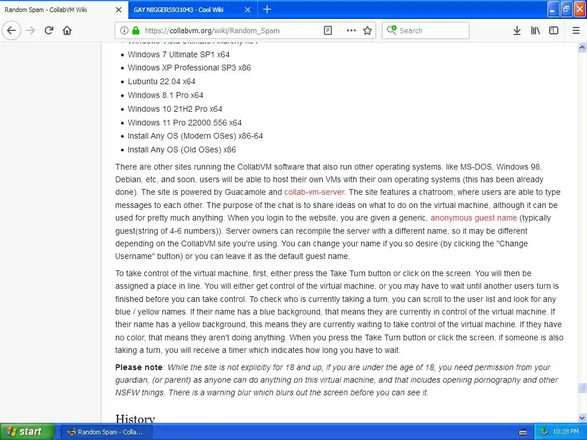Toggle the Firefox sidebar
This screenshot has height=440, width=587.
(554, 30)
